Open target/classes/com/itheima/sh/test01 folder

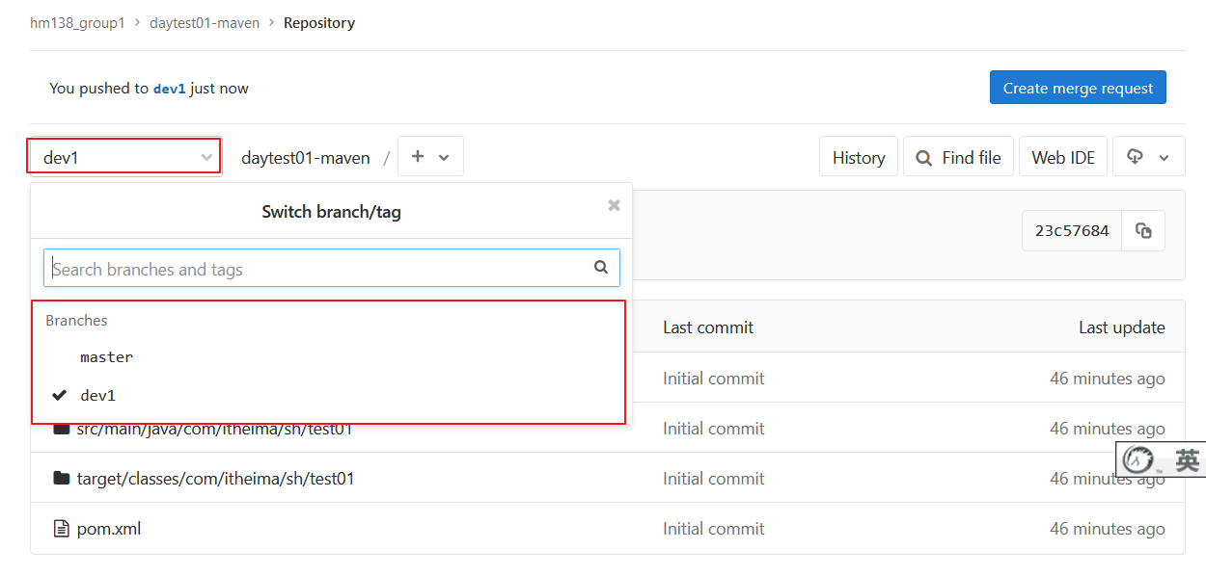(x=215, y=479)
